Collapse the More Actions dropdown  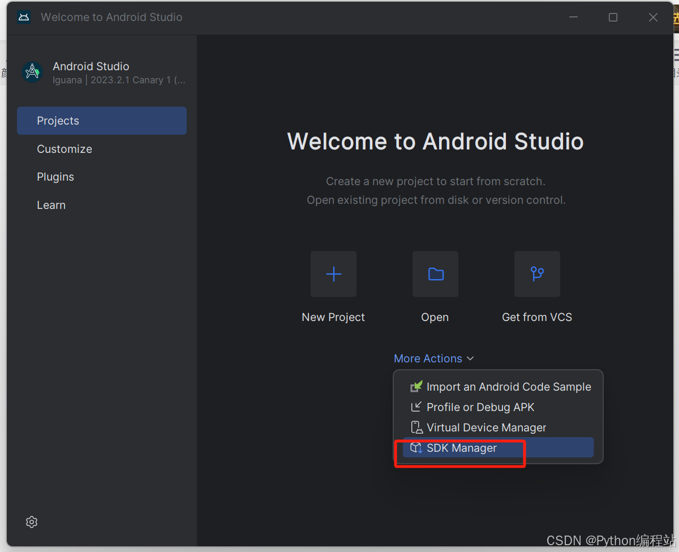click(434, 358)
